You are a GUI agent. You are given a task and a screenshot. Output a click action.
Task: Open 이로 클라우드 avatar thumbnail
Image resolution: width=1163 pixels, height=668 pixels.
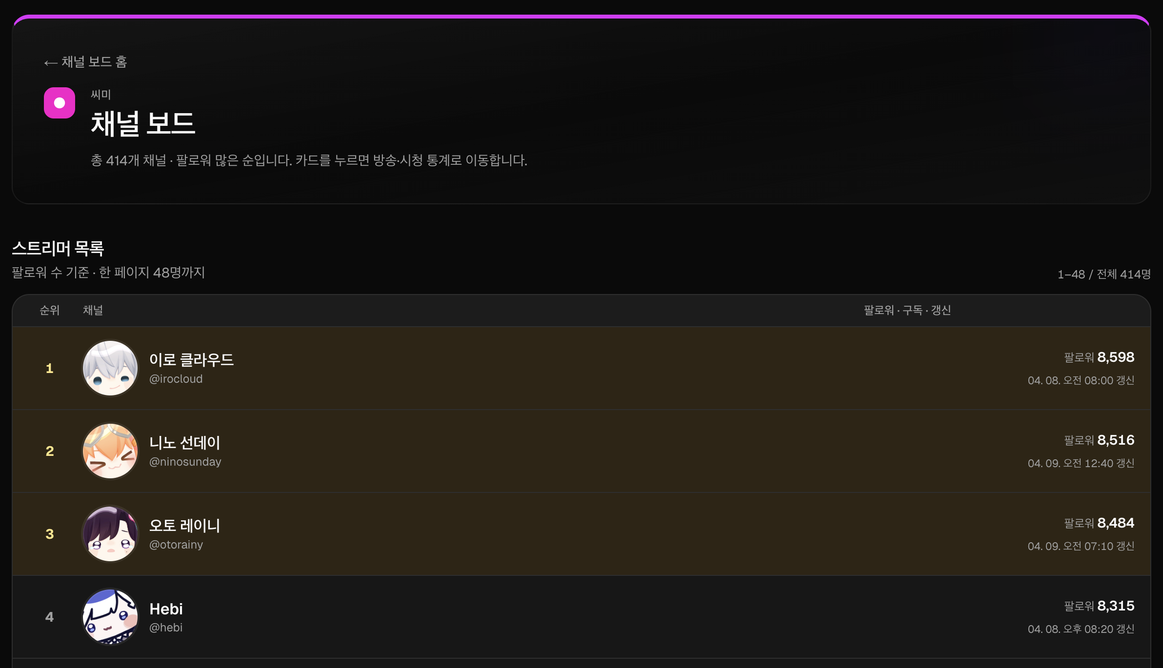(x=110, y=368)
